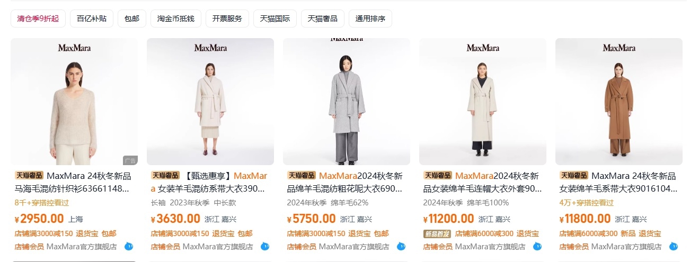Open the cream sweater product image
This screenshot has width=690, height=262.
point(74,102)
